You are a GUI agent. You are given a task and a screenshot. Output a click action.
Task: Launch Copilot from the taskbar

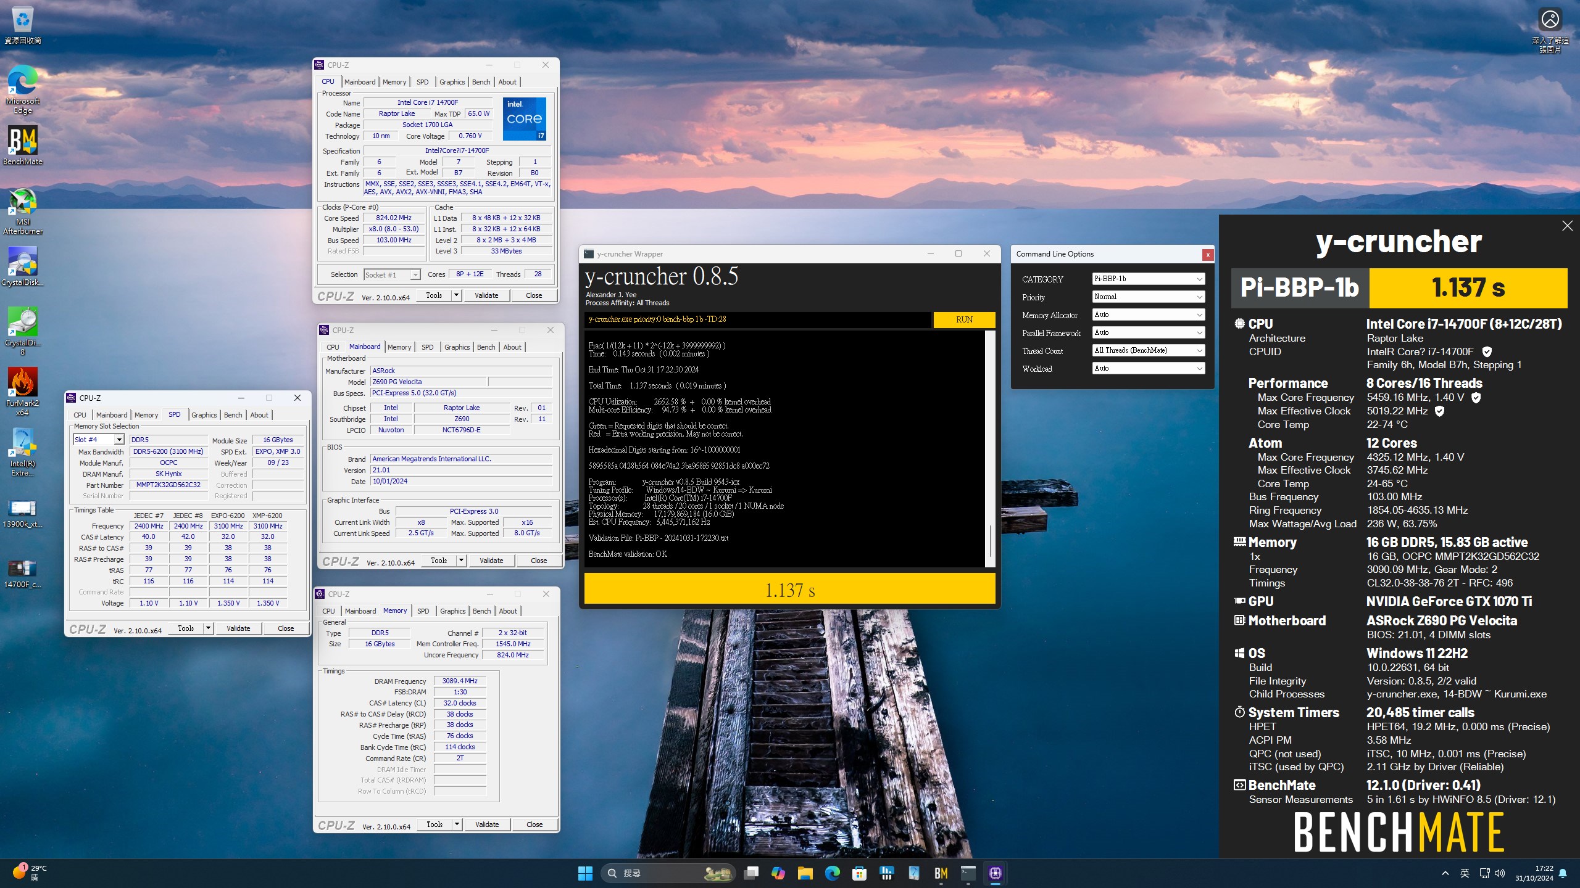(778, 873)
